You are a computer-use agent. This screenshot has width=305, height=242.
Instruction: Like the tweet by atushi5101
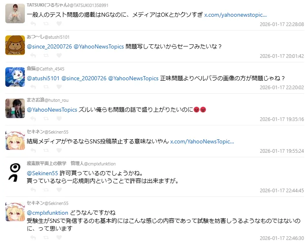click(x=59, y=55)
